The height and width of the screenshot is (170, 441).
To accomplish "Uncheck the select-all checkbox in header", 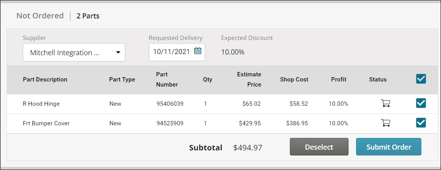I will (421, 79).
